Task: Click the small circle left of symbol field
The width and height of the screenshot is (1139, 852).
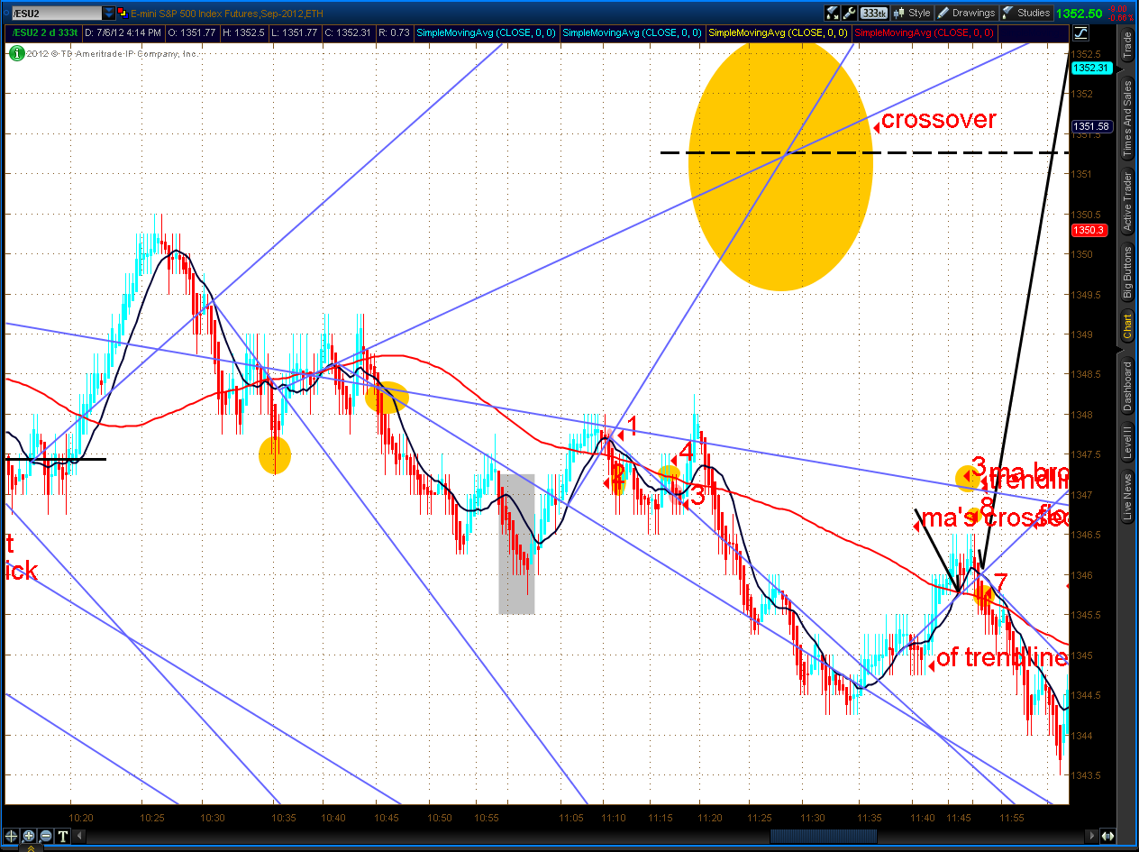Action: point(5,14)
